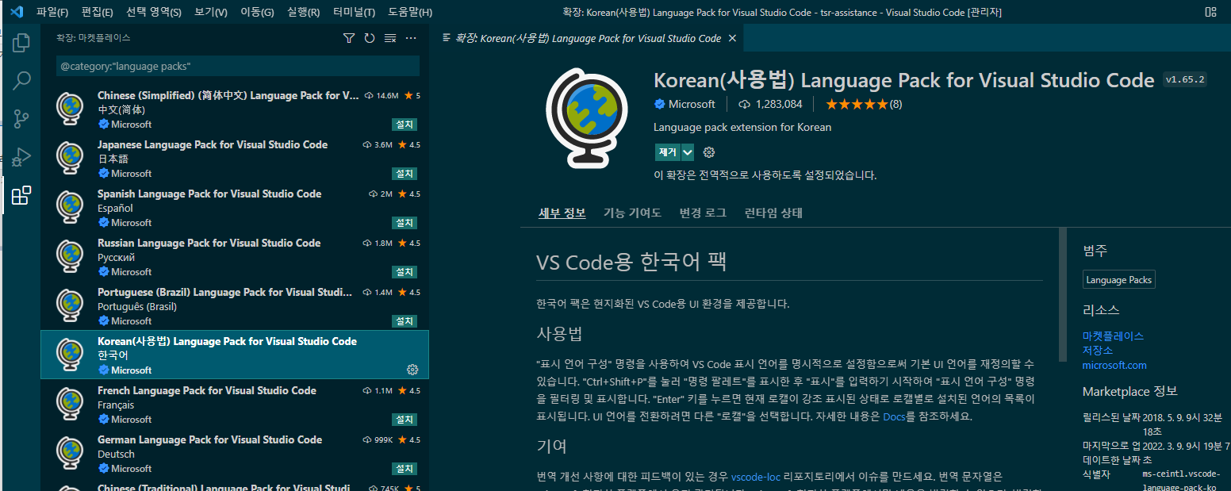The image size is (1231, 491).
Task: Click 제거 to uninstall Korean pack
Action: point(668,152)
